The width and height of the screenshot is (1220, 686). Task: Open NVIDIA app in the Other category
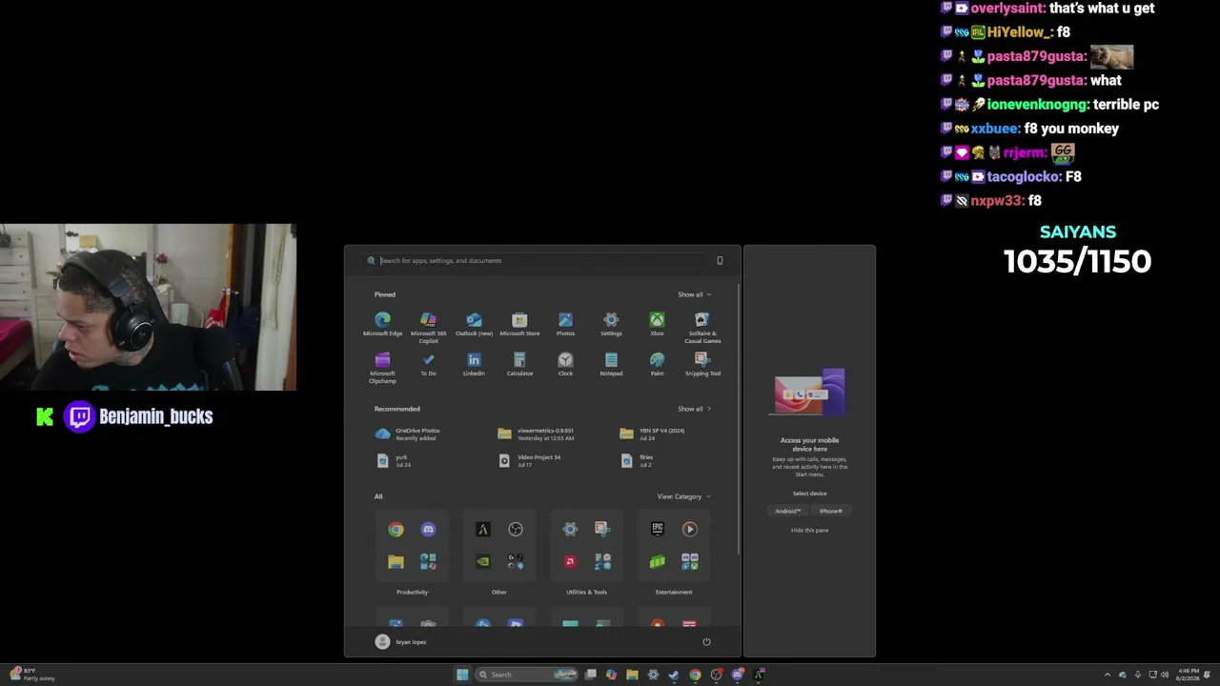click(x=483, y=561)
